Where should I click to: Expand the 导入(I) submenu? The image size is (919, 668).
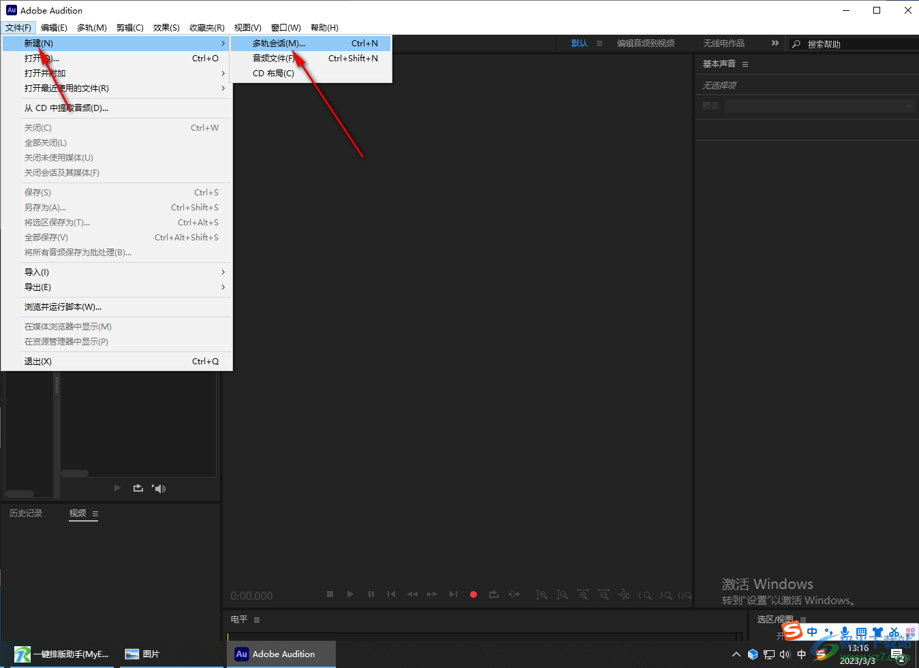tap(116, 272)
